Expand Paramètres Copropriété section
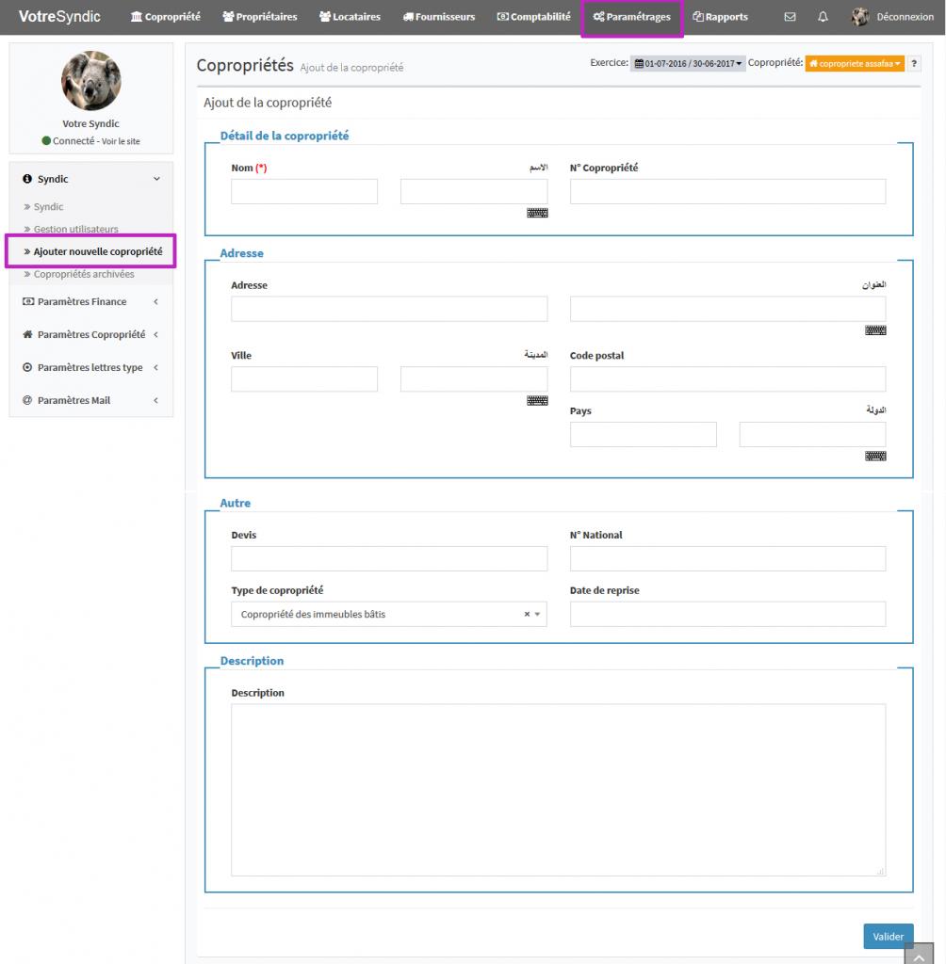 pos(91,334)
